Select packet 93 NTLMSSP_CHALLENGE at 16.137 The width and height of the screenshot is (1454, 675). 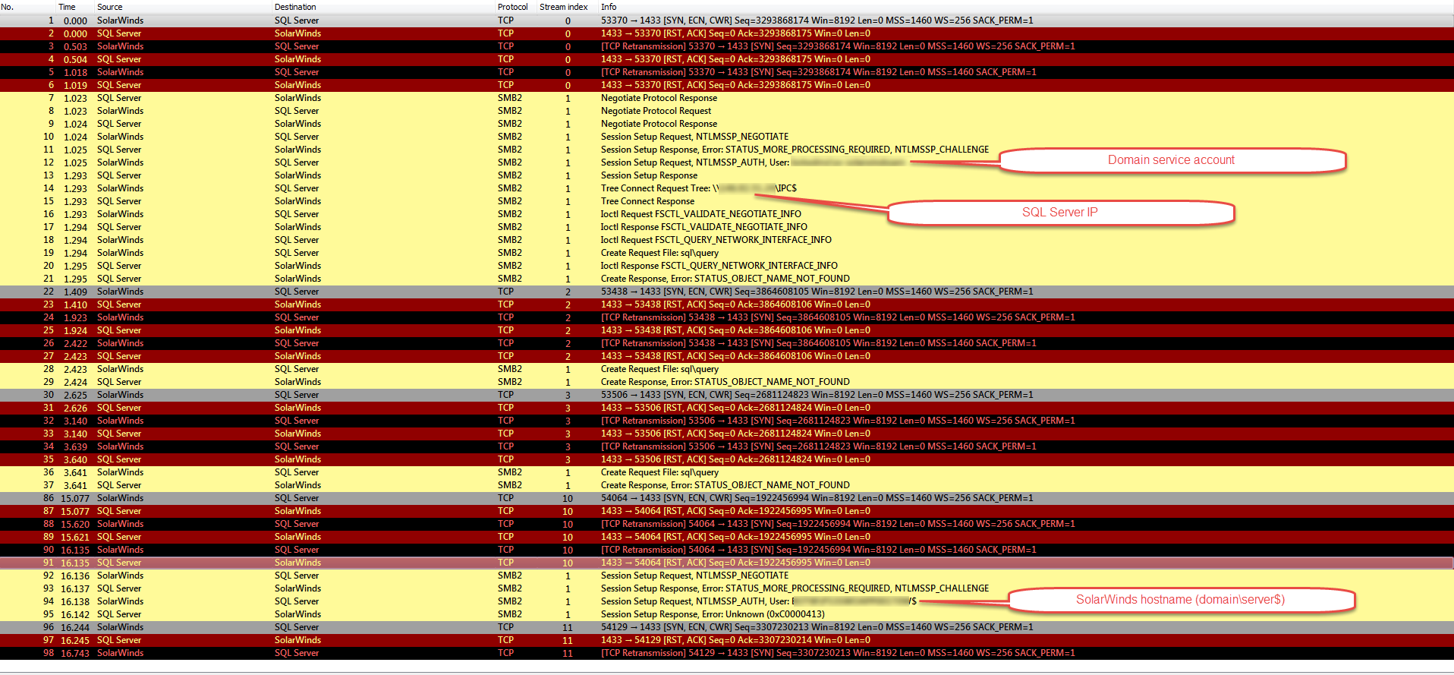[727, 588]
